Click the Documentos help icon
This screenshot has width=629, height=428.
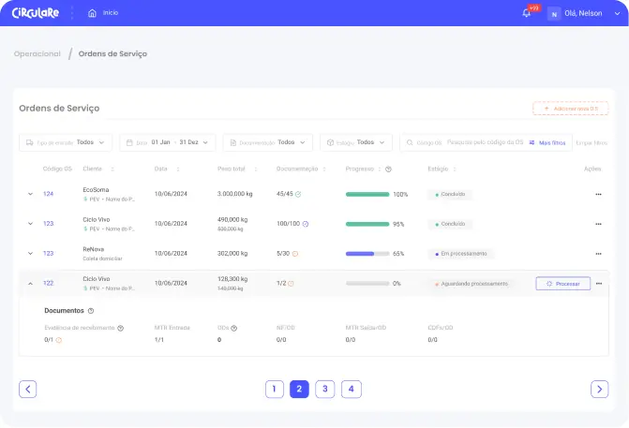91,311
